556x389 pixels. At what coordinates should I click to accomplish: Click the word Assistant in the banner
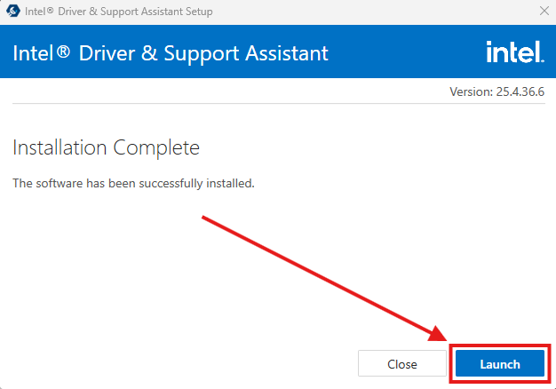[287, 53]
